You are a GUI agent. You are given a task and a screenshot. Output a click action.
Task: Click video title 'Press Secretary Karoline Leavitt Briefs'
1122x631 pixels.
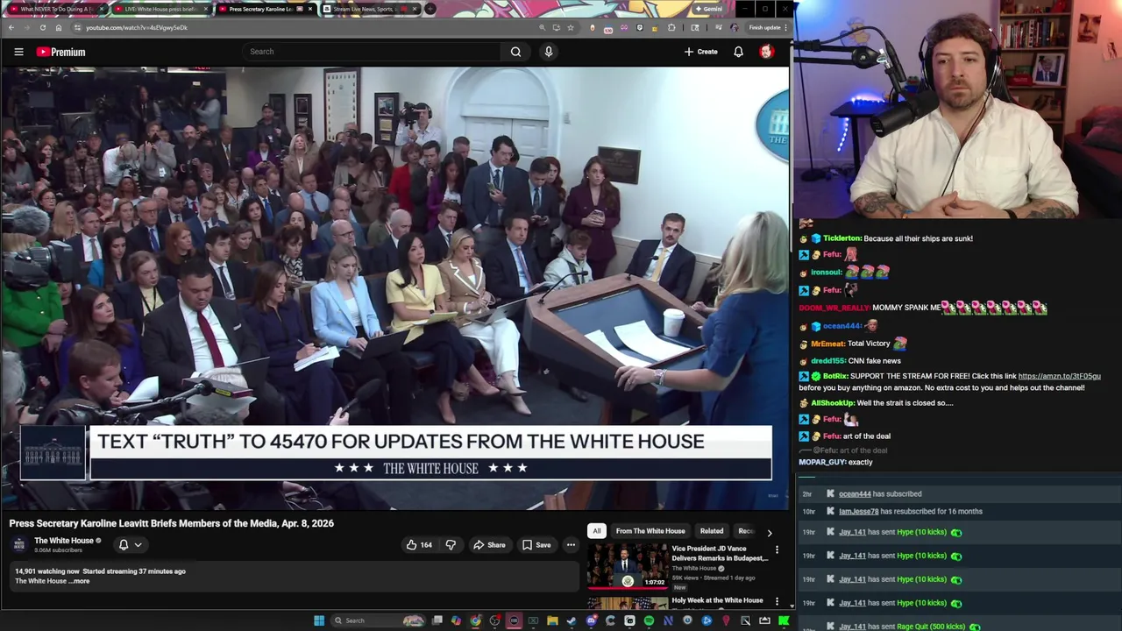[x=172, y=523]
